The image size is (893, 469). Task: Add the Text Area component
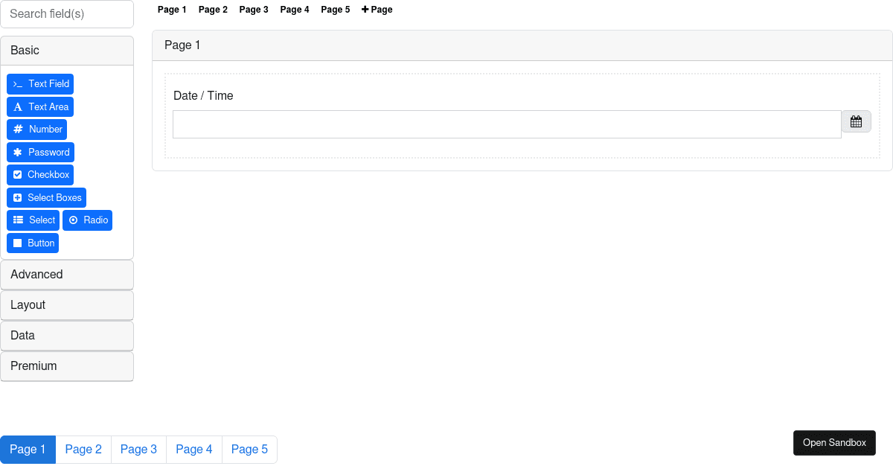coord(40,106)
